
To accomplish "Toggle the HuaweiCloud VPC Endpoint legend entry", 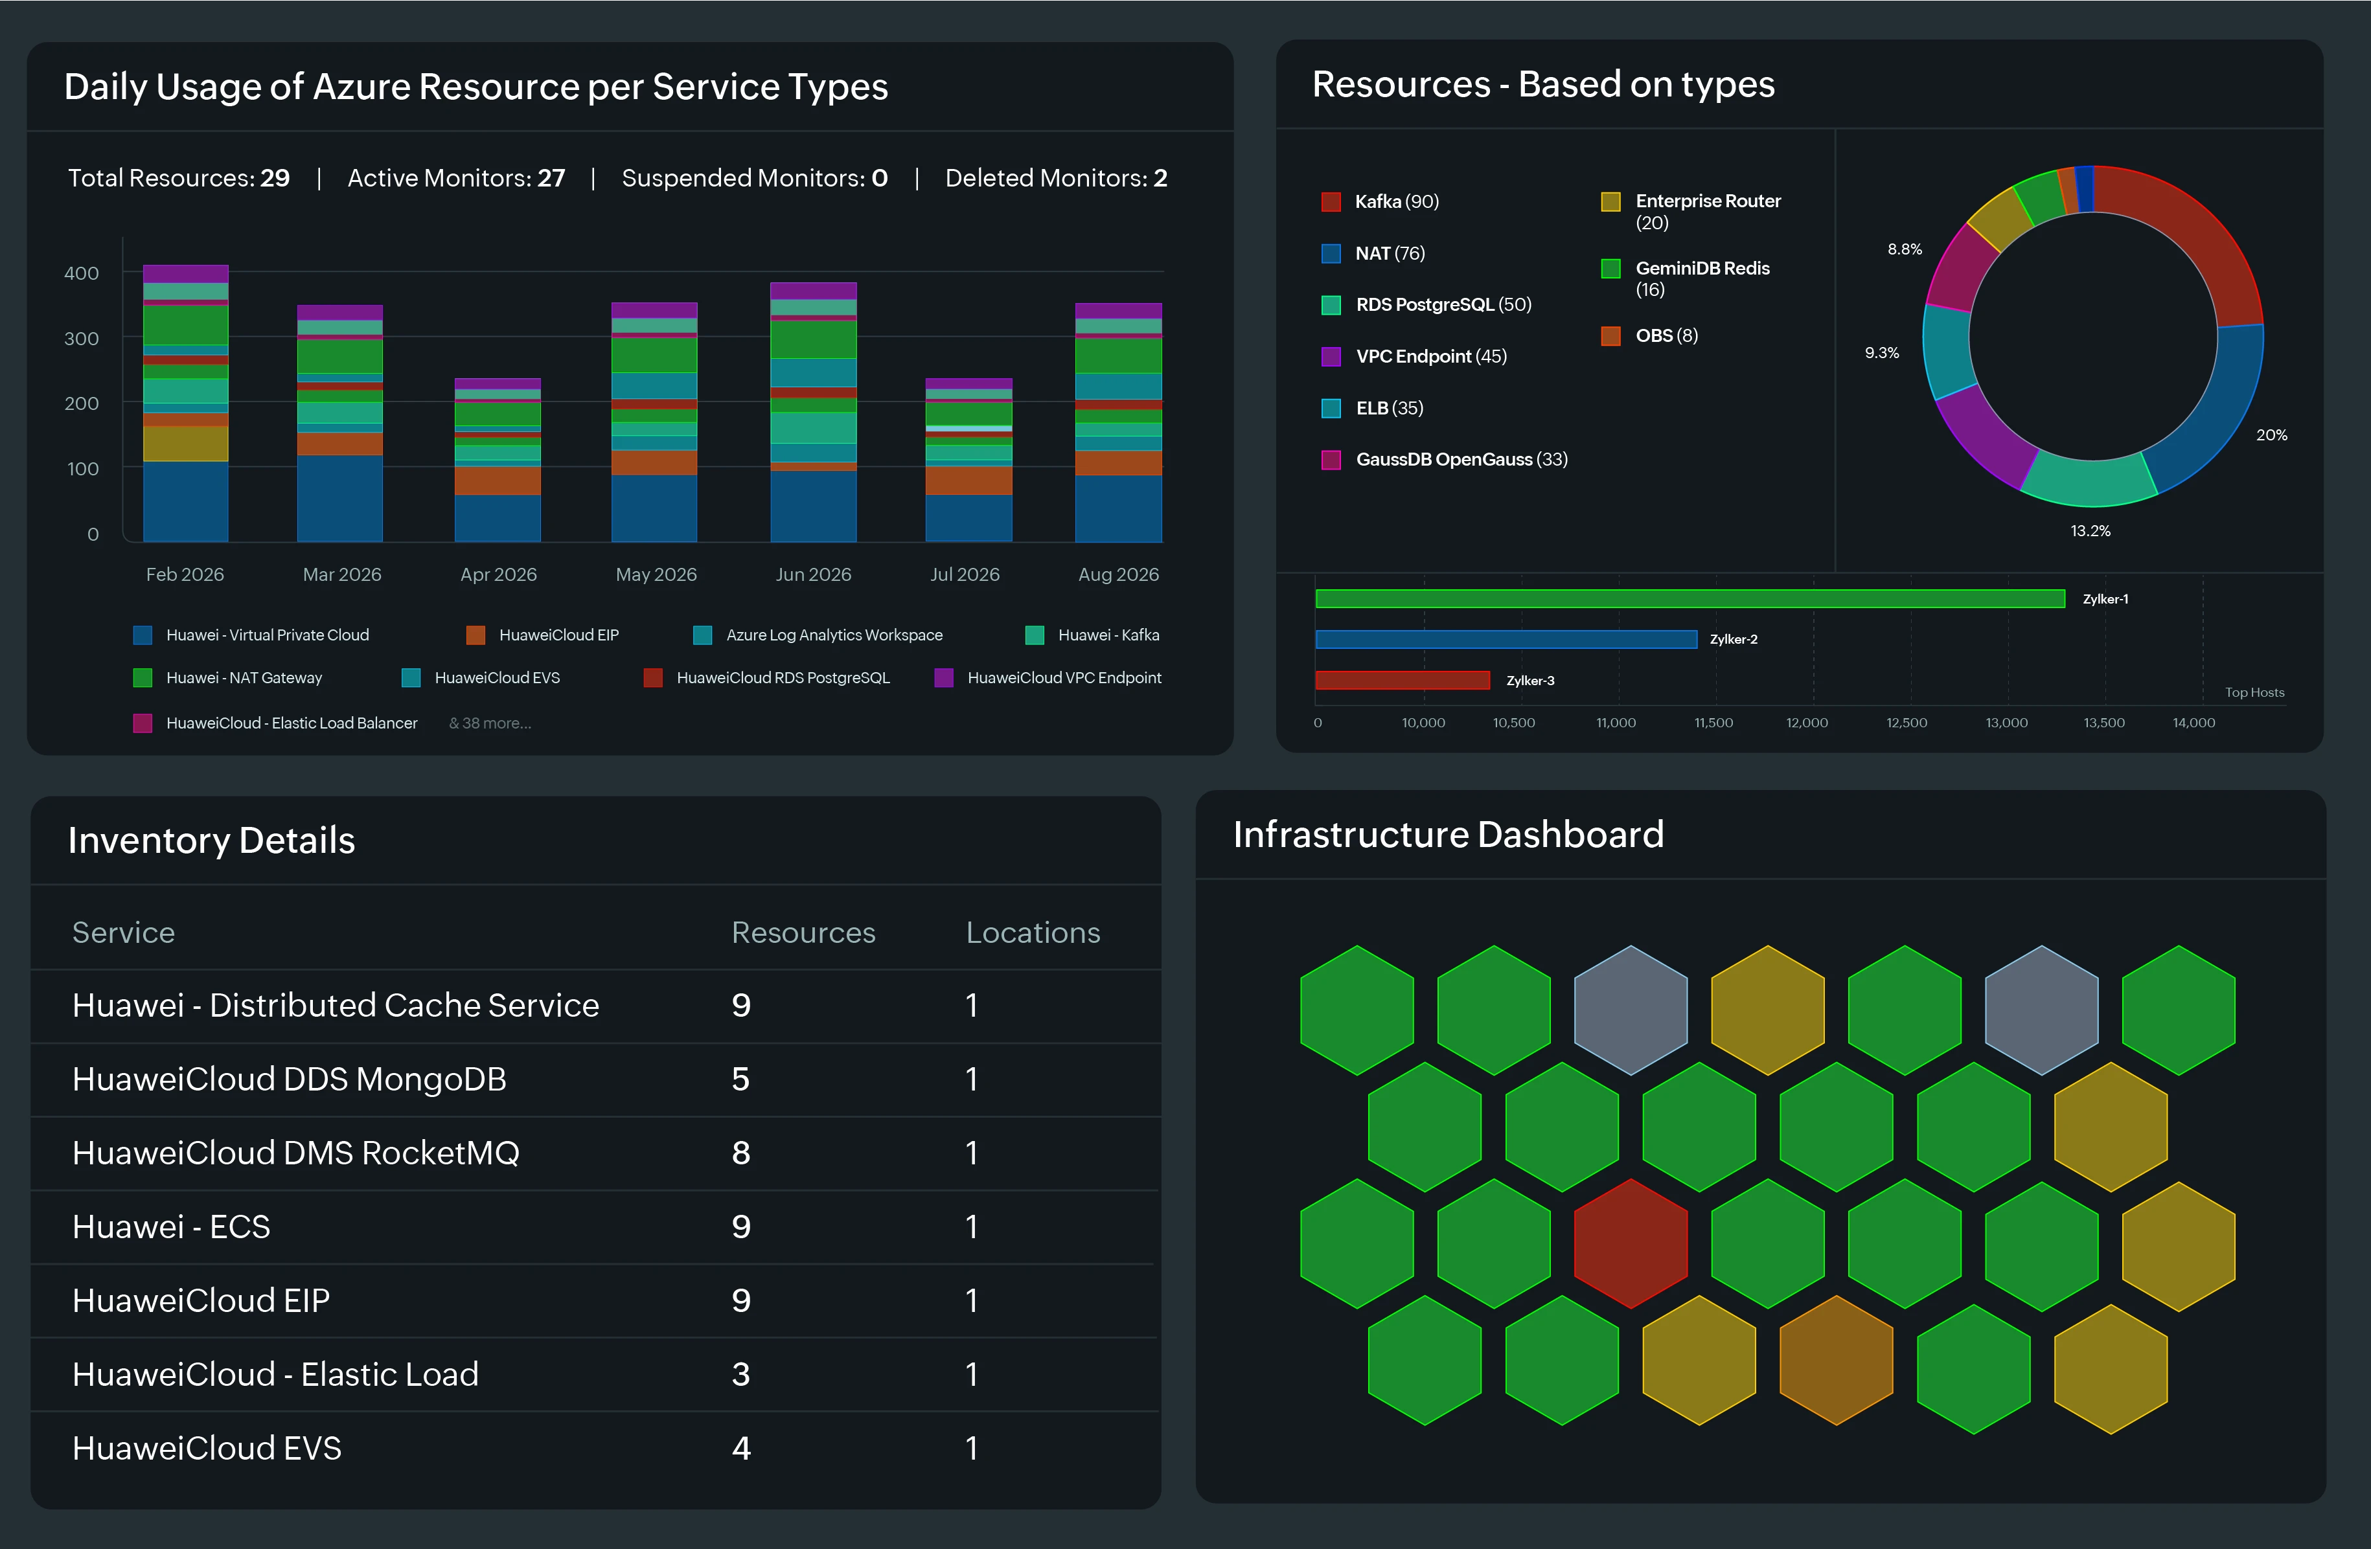I will click(1048, 679).
